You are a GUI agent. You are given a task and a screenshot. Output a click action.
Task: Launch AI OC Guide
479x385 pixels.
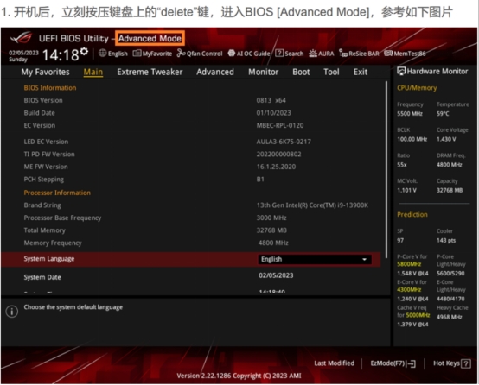[x=249, y=54]
